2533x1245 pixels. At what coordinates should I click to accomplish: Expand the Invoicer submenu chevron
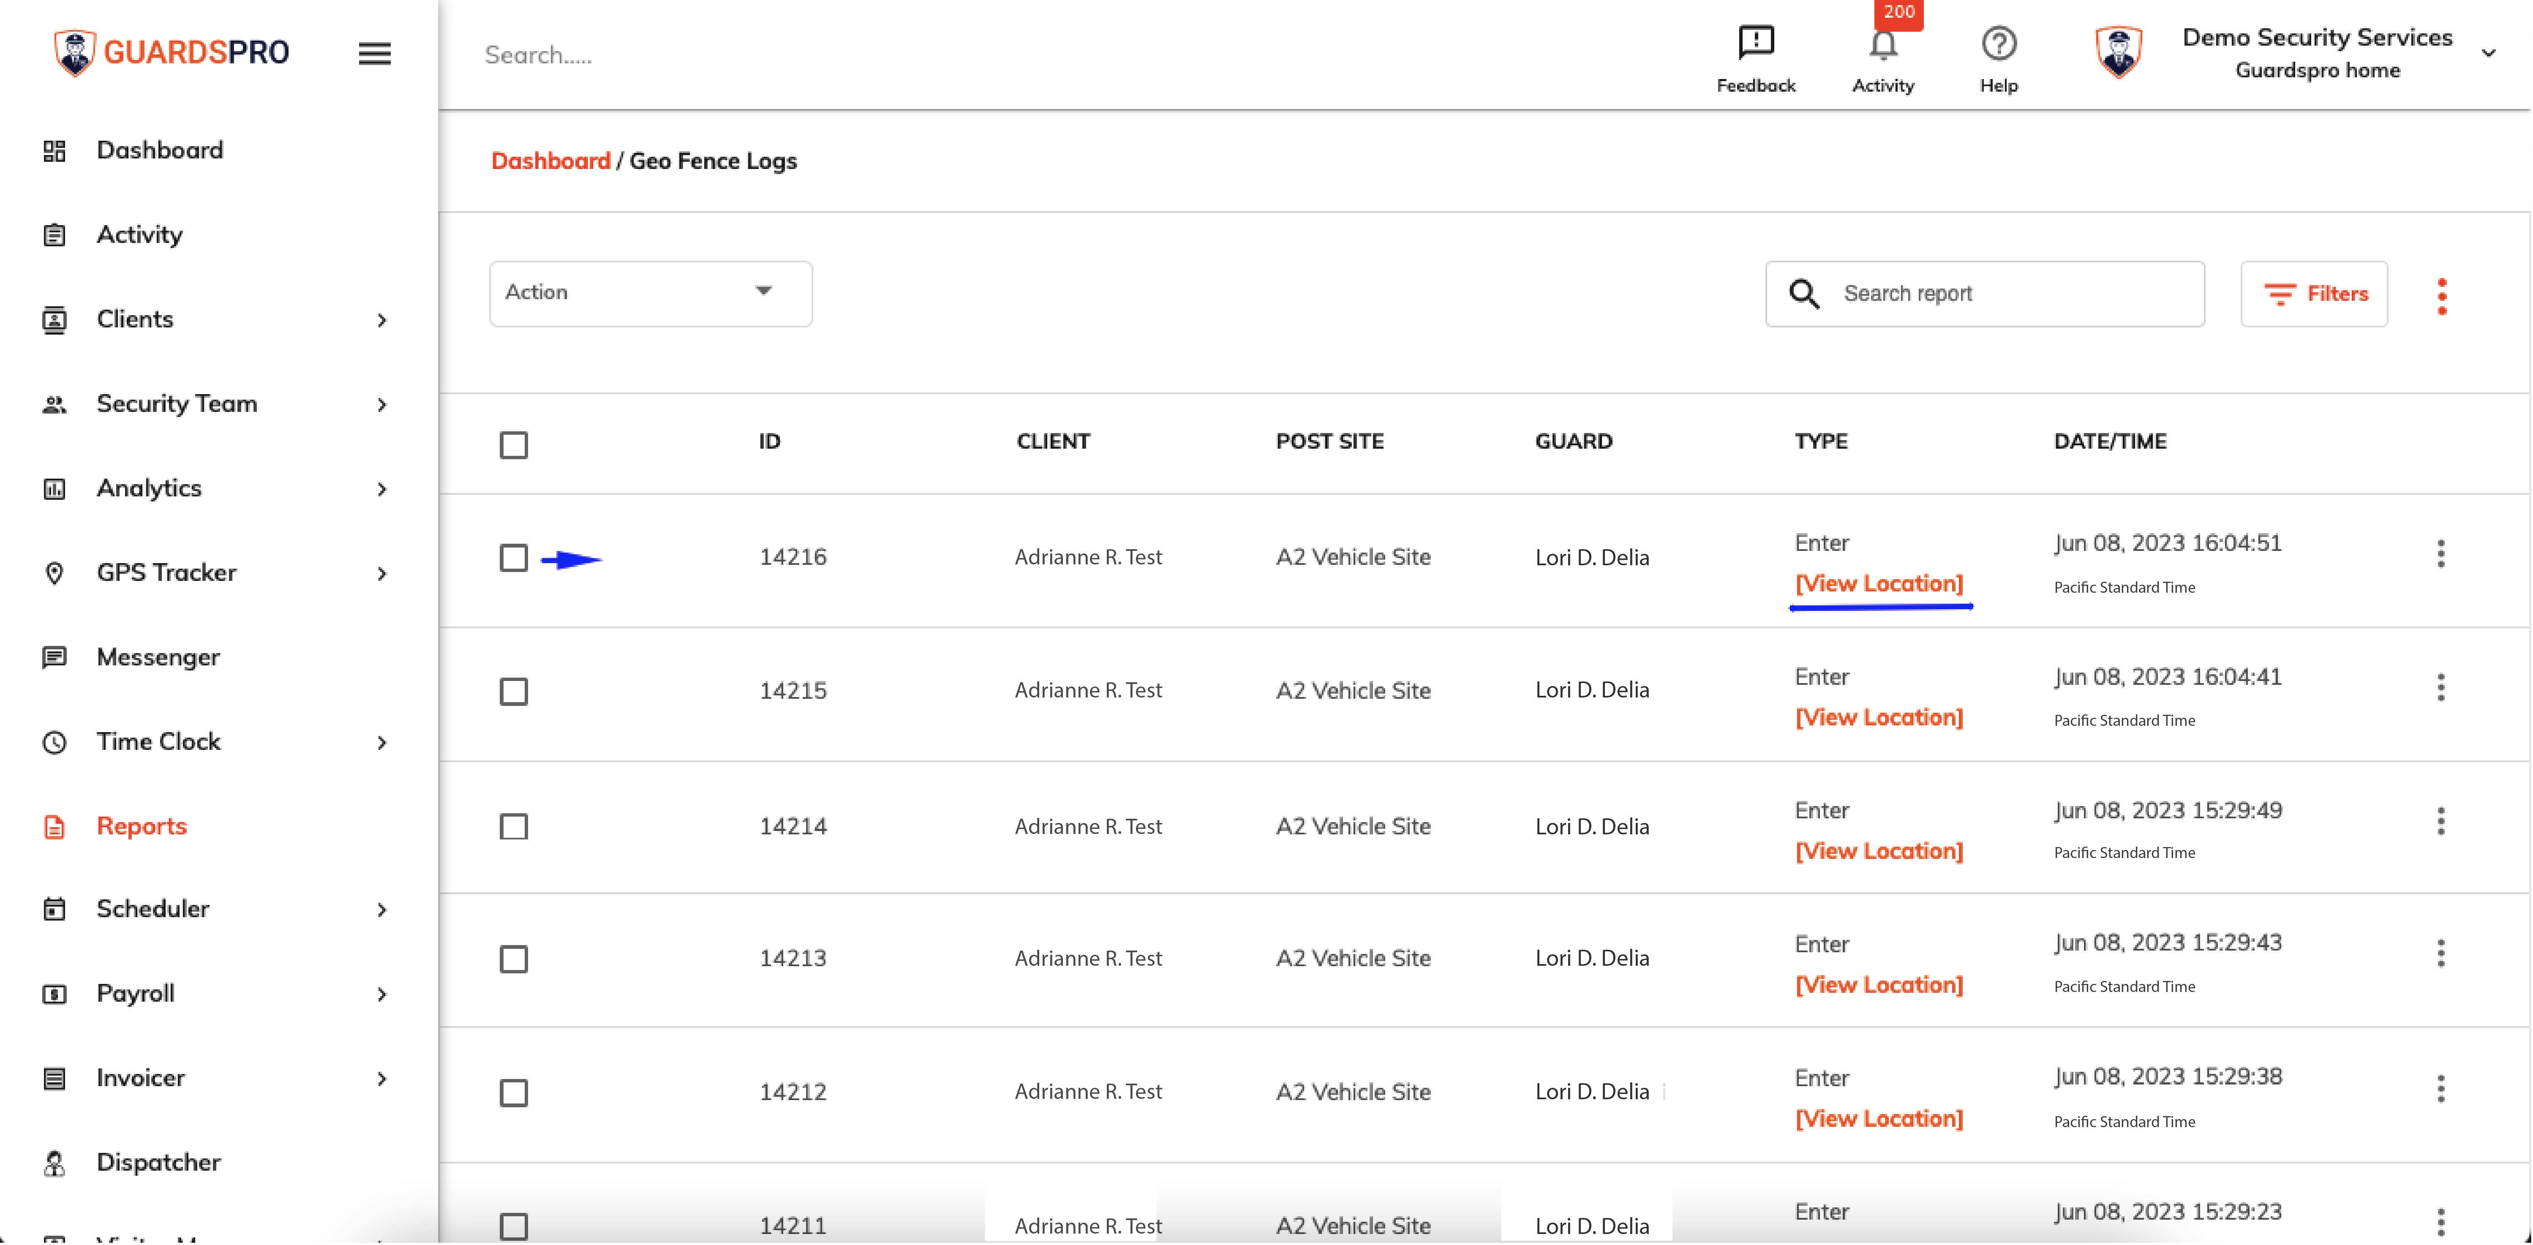click(381, 1080)
